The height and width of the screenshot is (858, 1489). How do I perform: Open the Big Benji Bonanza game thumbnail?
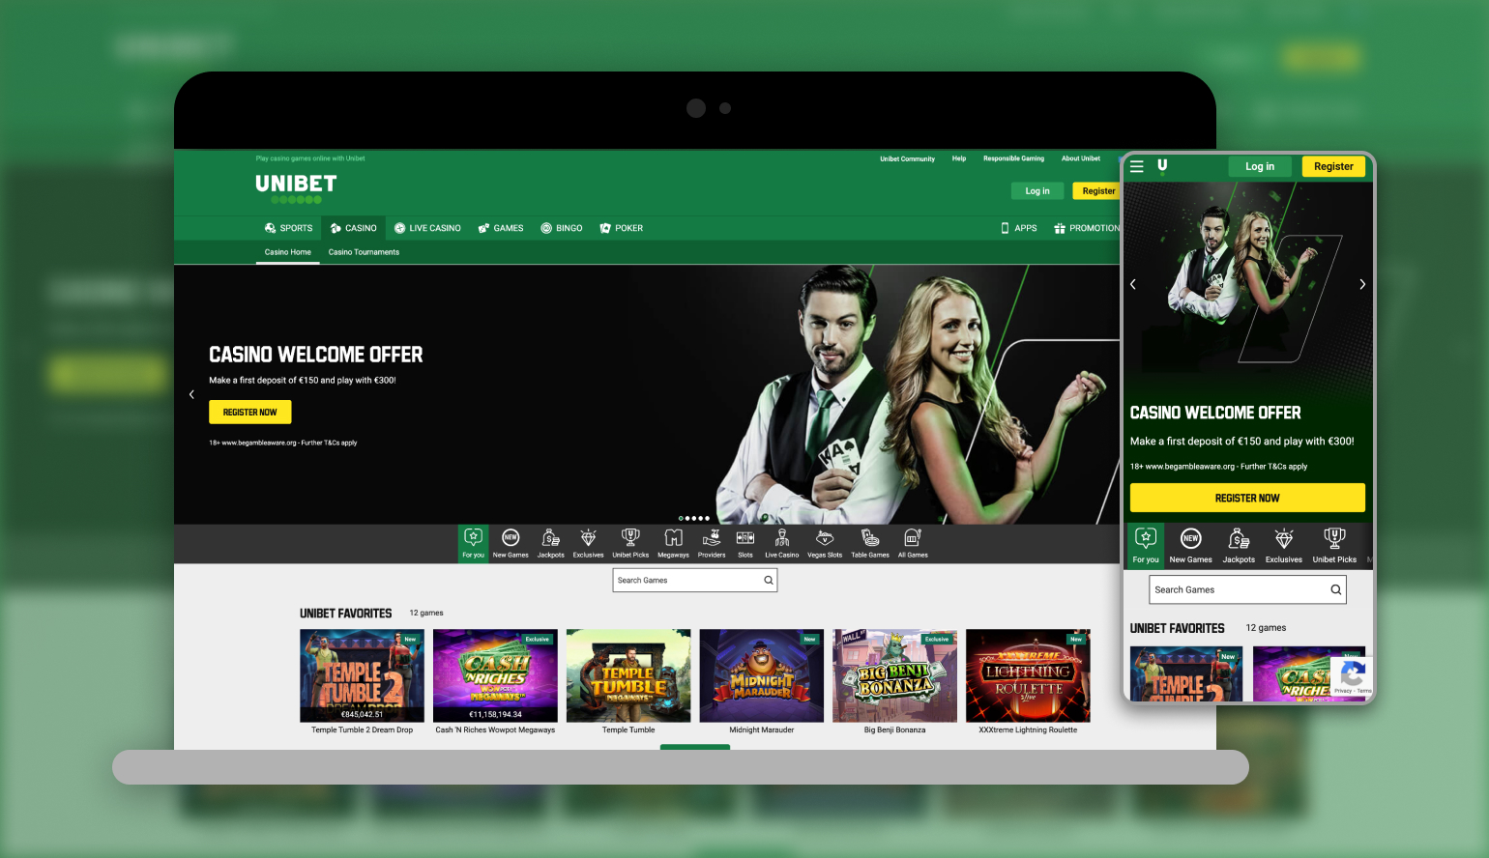[x=894, y=675]
